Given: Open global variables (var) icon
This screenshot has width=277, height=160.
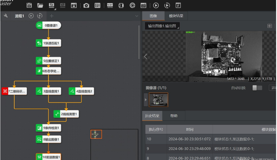Looking at the screenshot, I should 110,5.
